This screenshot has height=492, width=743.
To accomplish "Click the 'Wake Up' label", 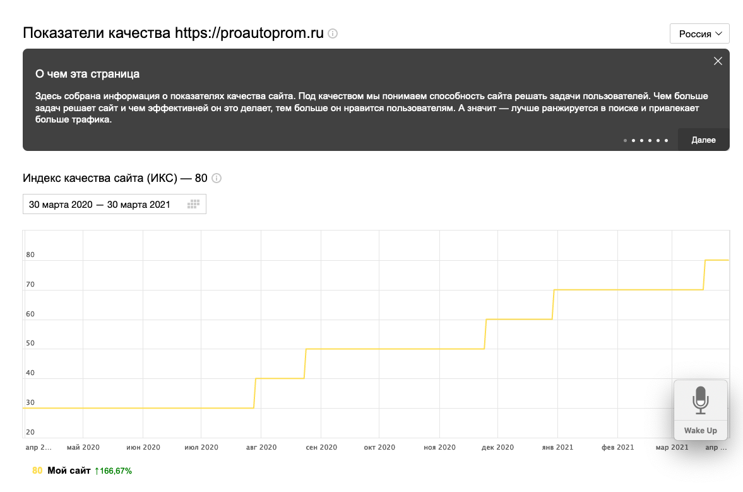I will pyautogui.click(x=700, y=431).
